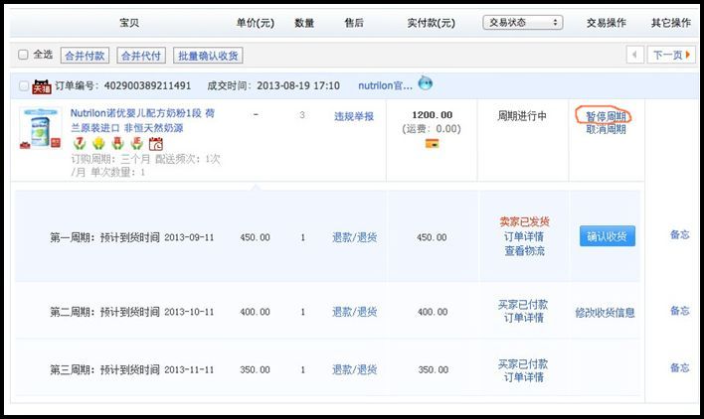Click 暂停周期 to pause the cycle
704x419 pixels.
[606, 117]
